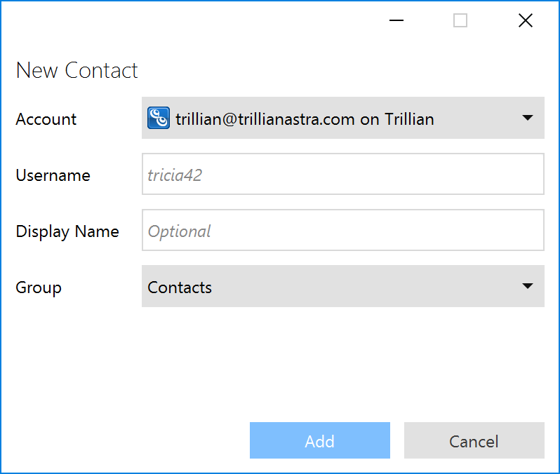The image size is (560, 474).
Task: Expand the Account dropdown arrow
Action: (528, 118)
